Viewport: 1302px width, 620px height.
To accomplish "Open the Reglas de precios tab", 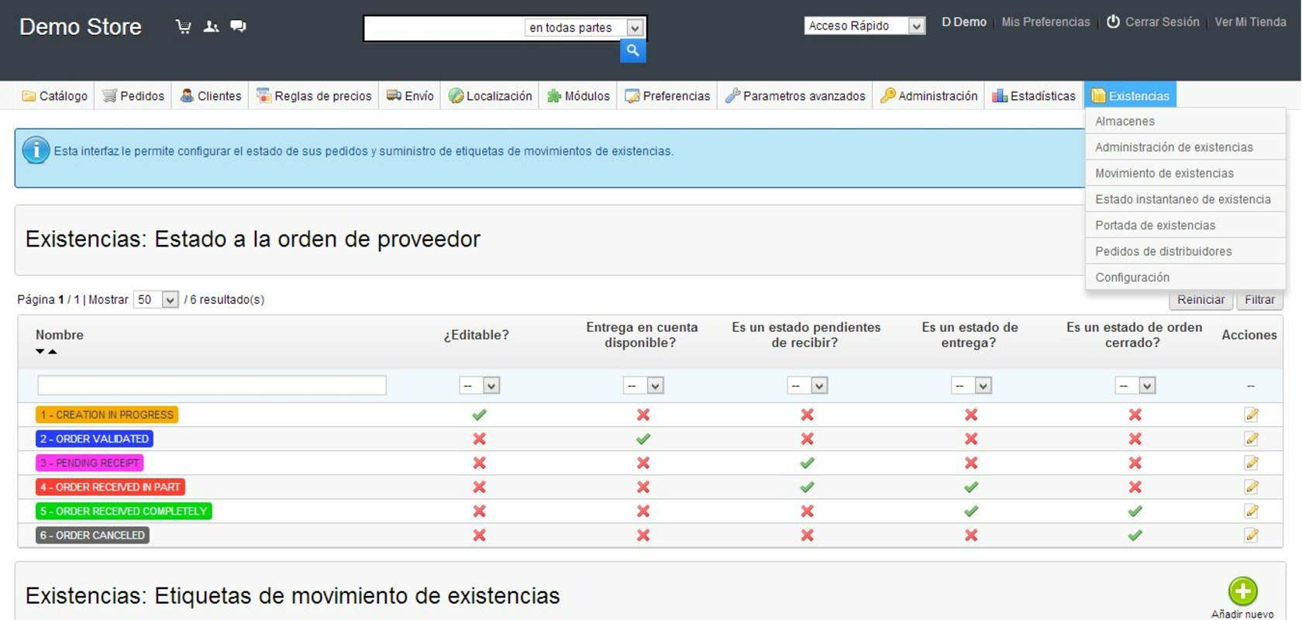I will point(314,96).
